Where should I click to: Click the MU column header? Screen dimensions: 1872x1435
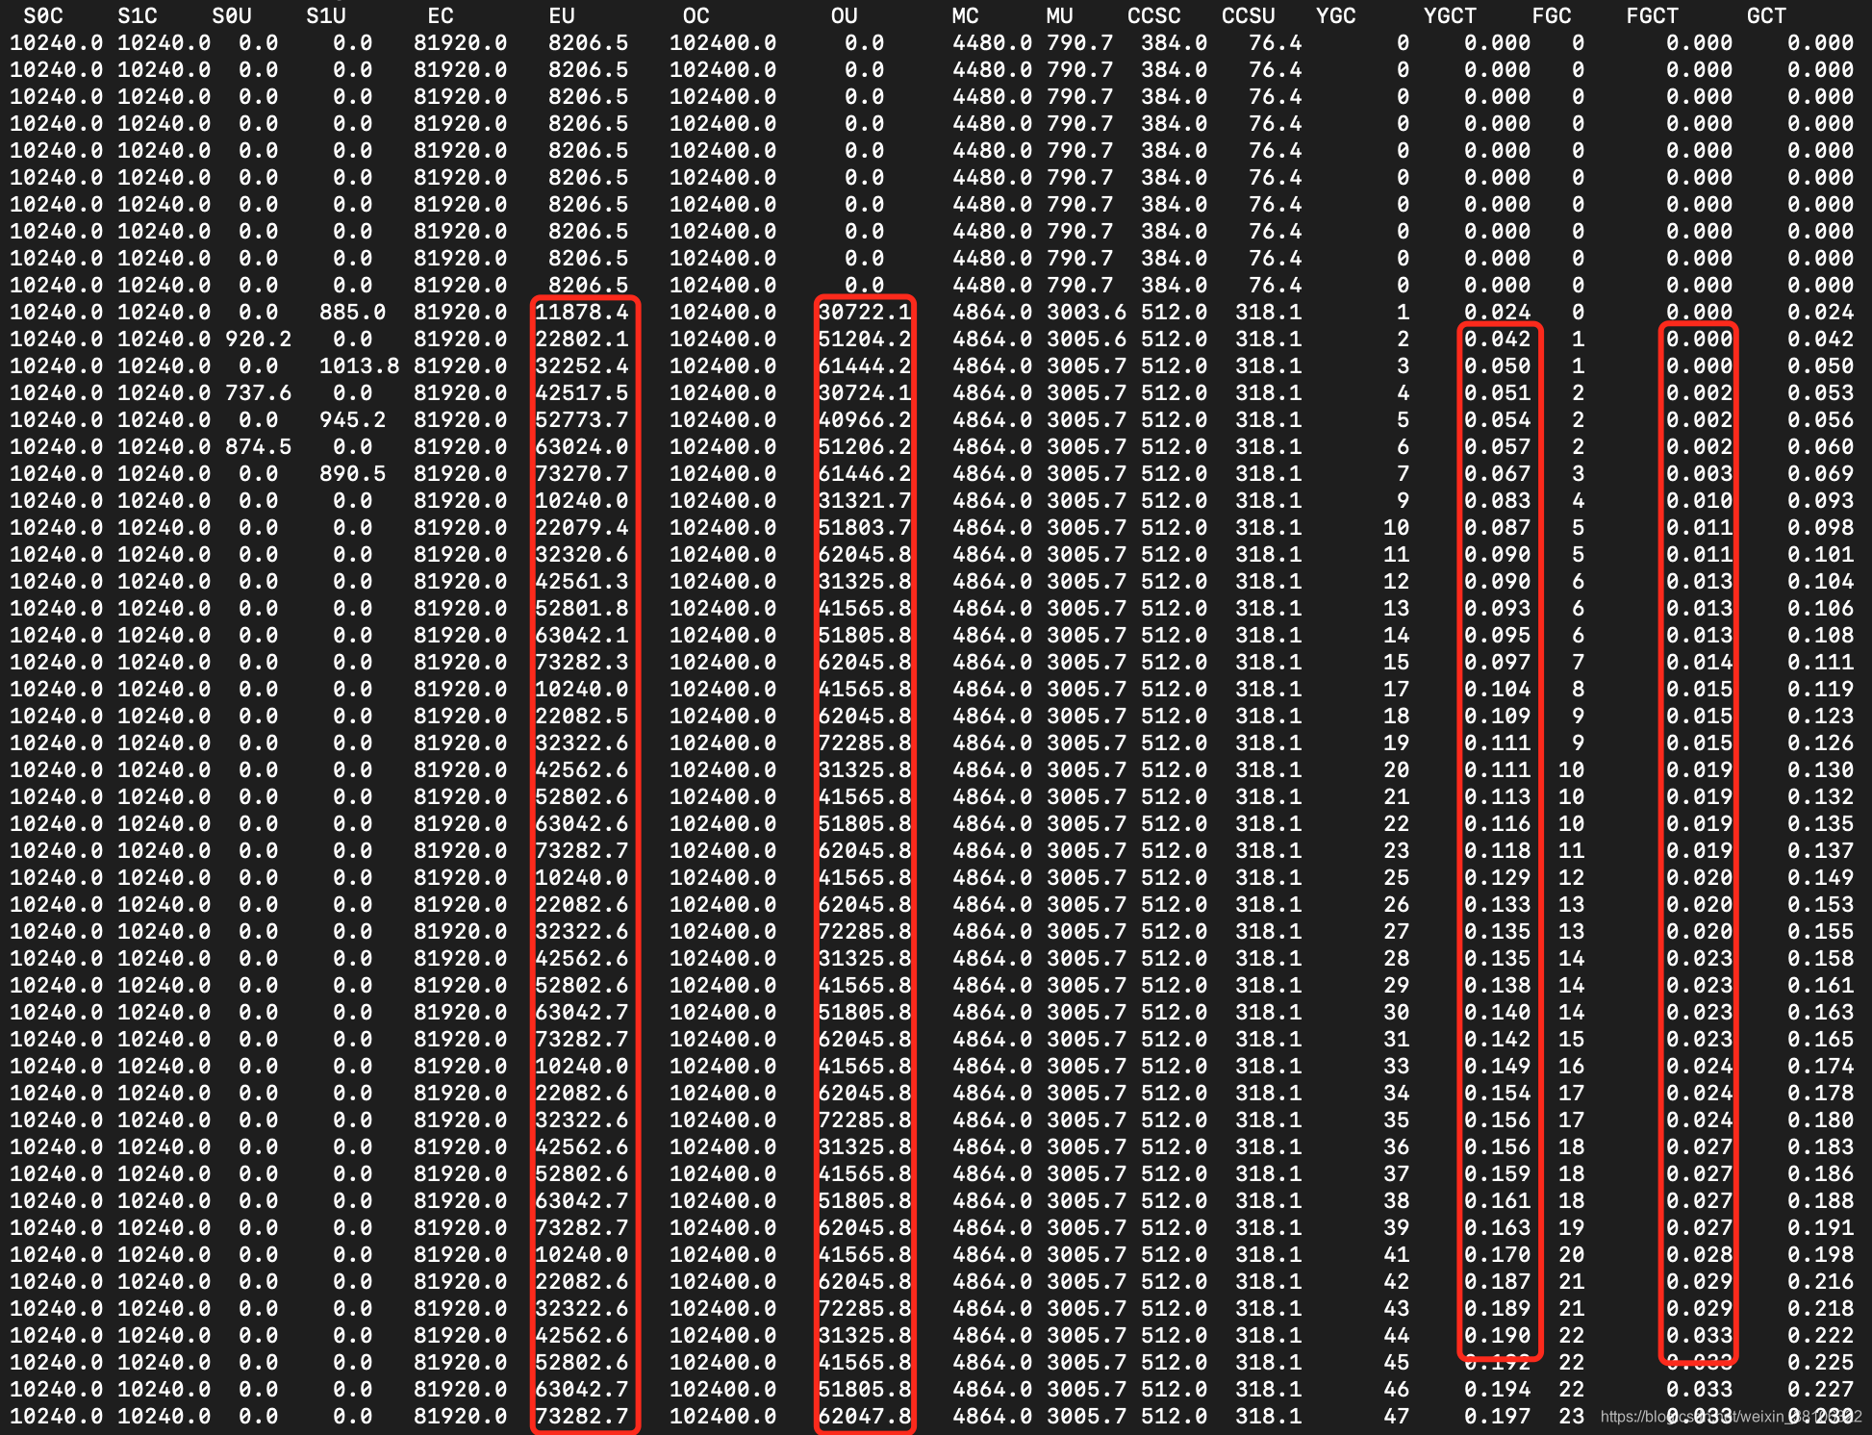pyautogui.click(x=1059, y=16)
